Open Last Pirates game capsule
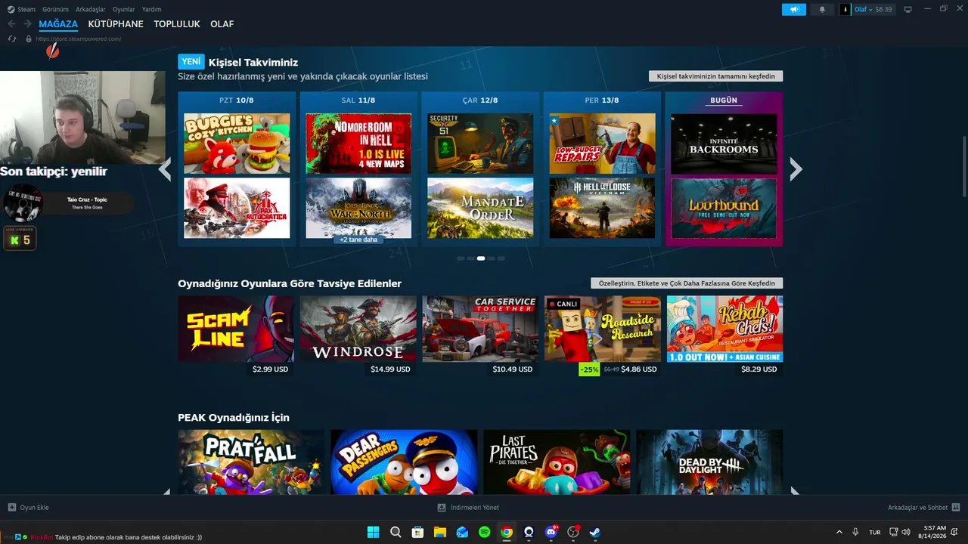 [557, 462]
